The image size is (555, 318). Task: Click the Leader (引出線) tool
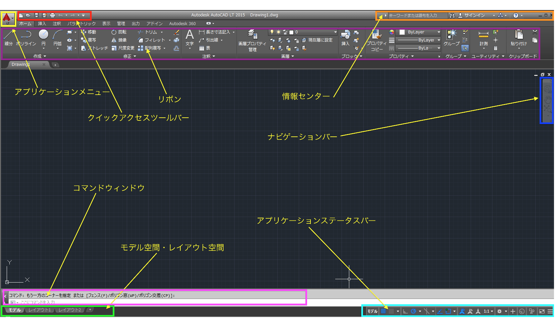click(209, 40)
